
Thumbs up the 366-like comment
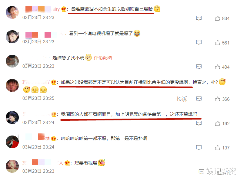pos(217,99)
